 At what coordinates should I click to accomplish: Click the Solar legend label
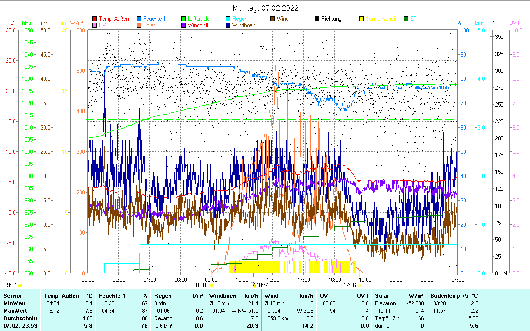pos(149,26)
